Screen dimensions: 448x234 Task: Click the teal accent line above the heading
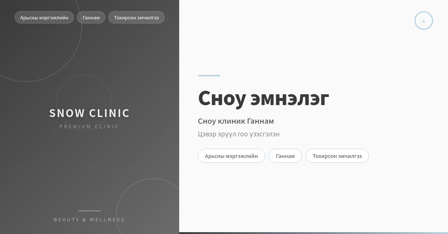209,75
